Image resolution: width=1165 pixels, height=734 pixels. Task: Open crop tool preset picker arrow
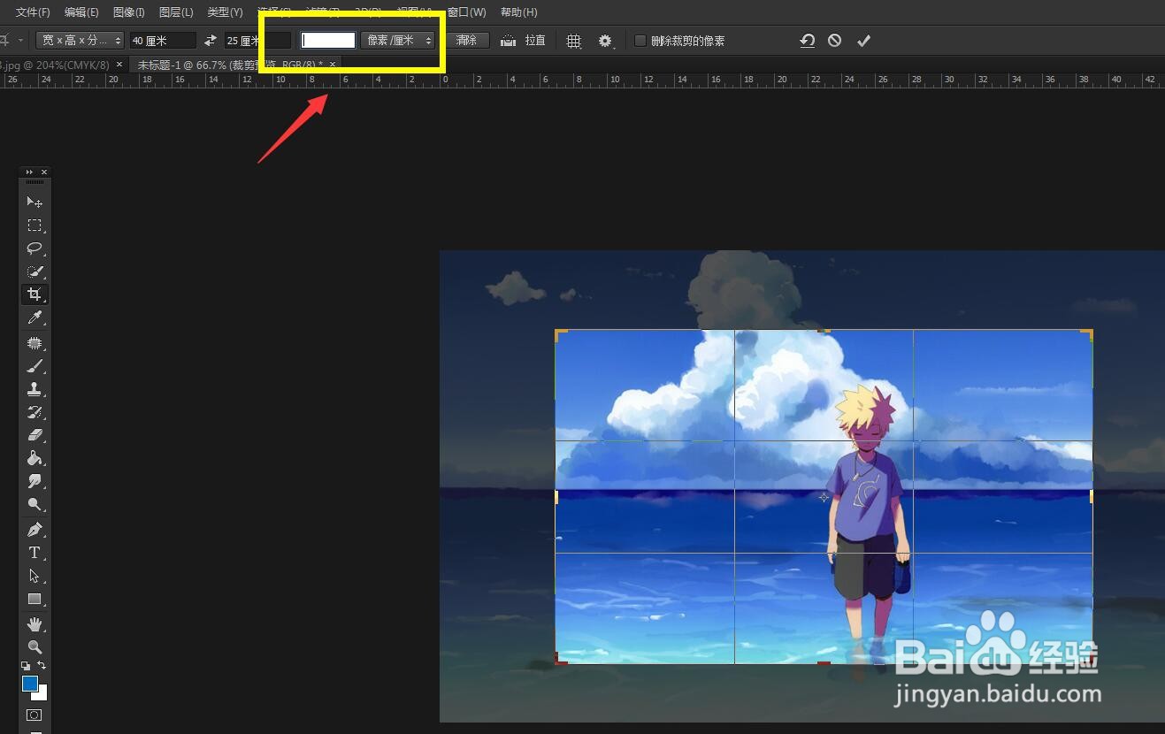[20, 41]
